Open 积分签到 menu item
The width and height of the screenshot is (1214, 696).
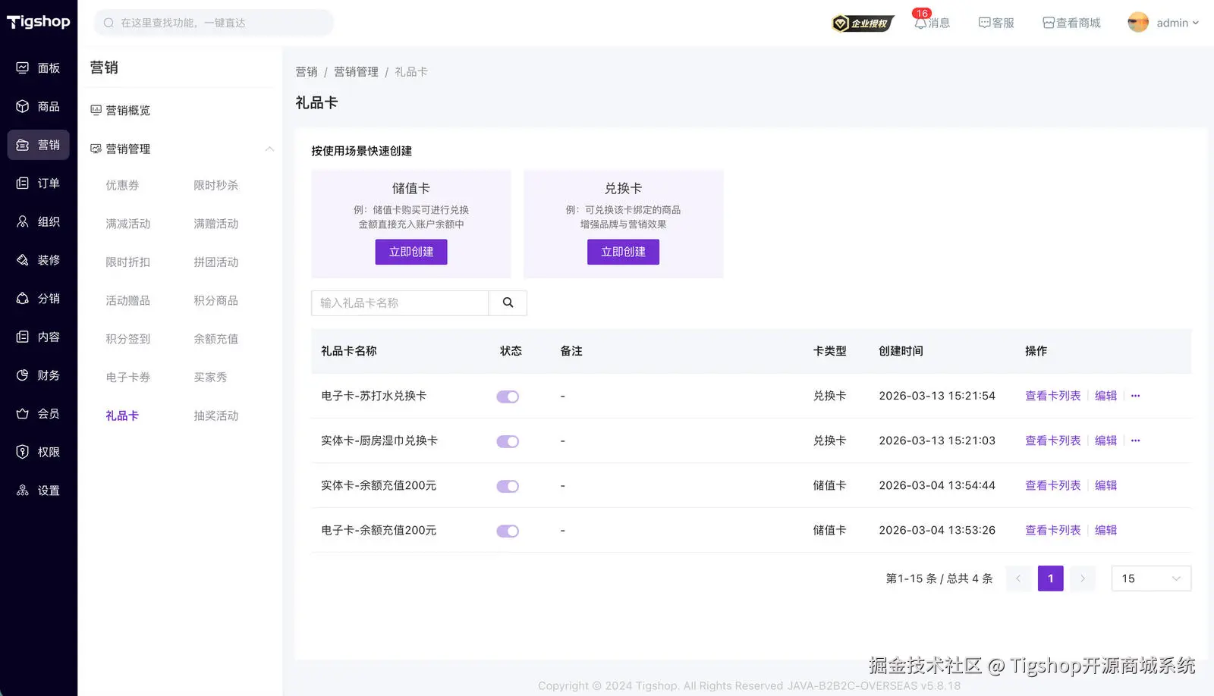pos(127,339)
